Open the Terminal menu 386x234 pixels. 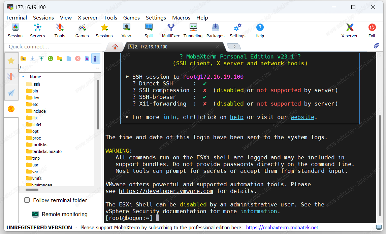click(16, 18)
